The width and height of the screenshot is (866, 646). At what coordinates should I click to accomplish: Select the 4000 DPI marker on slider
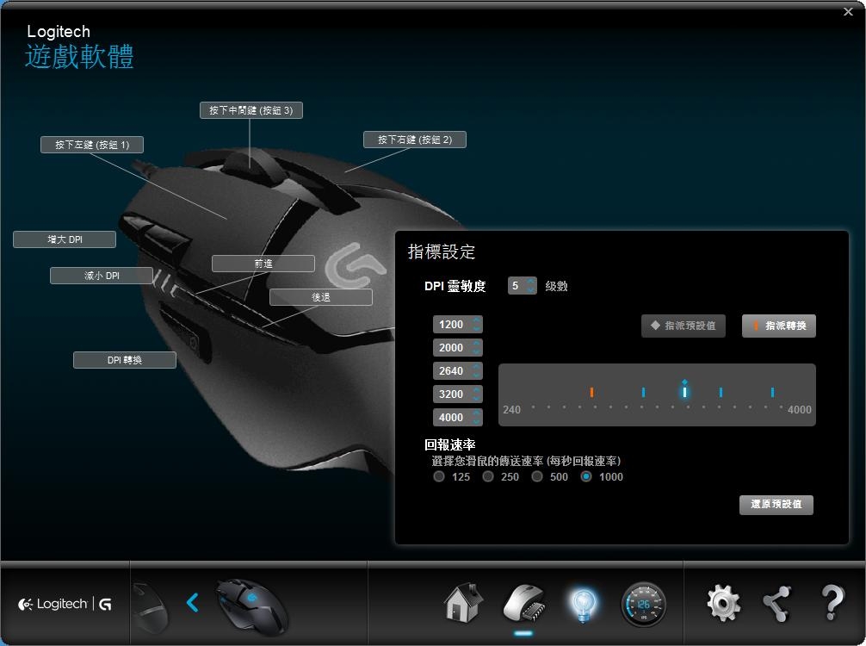click(773, 393)
